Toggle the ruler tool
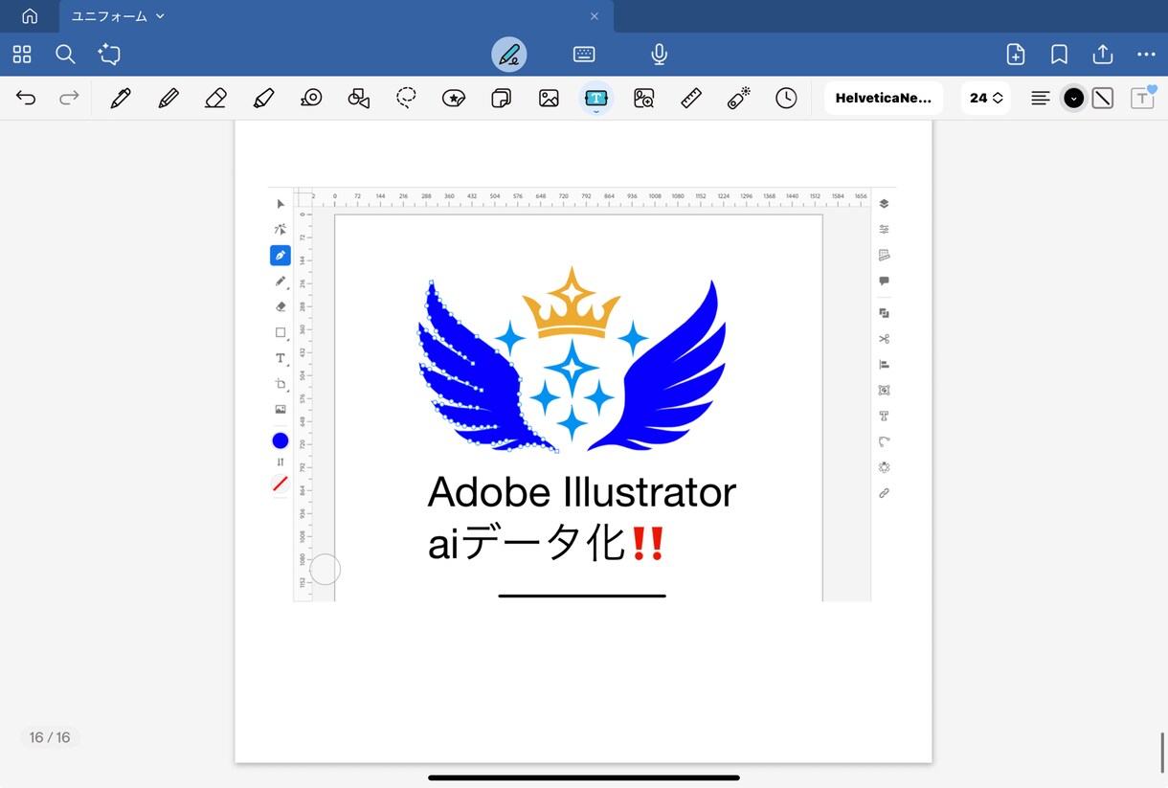 (691, 98)
